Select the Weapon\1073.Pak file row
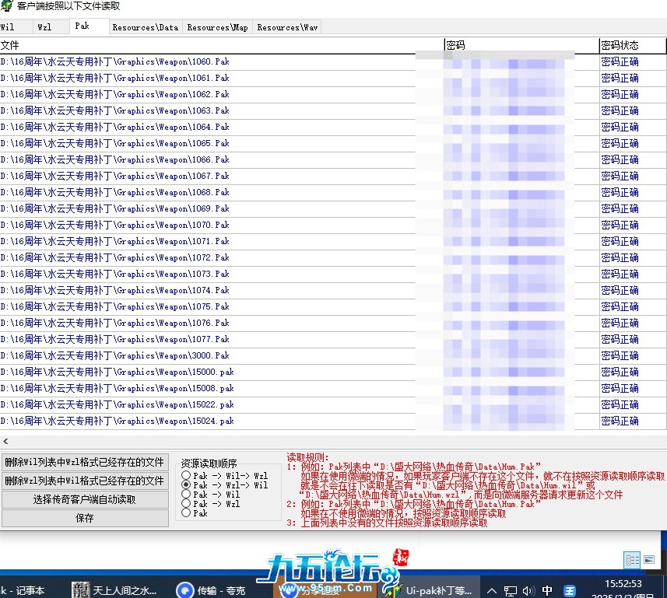 click(x=333, y=274)
